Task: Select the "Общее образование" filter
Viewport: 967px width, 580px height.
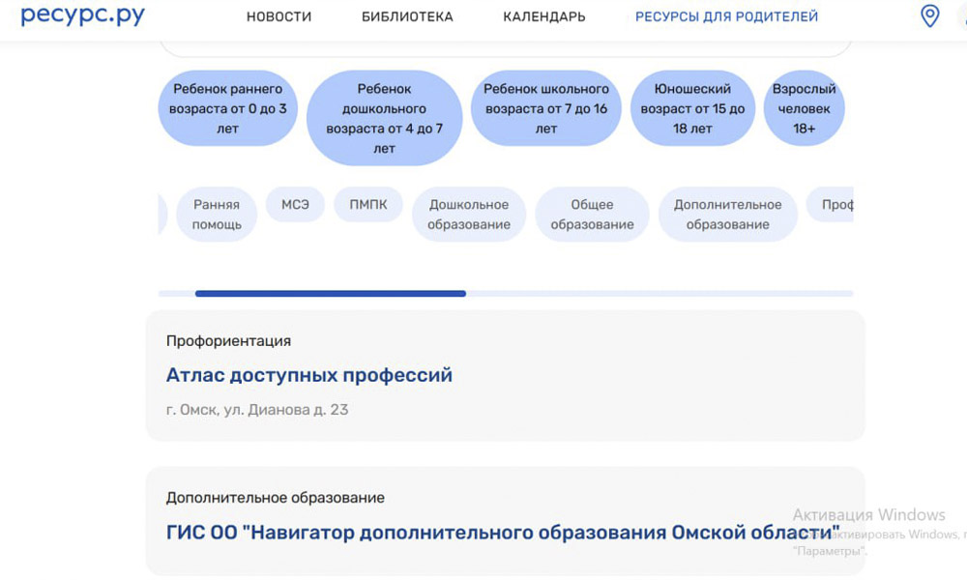Action: [x=592, y=214]
